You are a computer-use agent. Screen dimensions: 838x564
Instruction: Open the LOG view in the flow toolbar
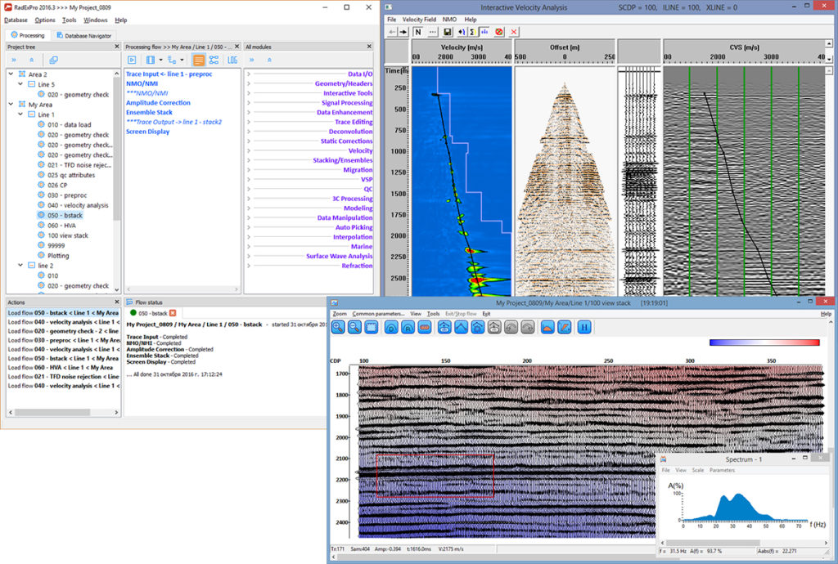point(232,60)
